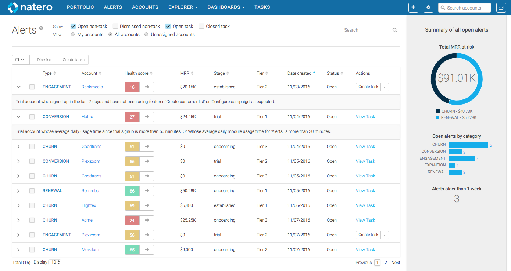The image size is (511, 271).
Task: Sort table by Status column
Action: [x=335, y=73]
